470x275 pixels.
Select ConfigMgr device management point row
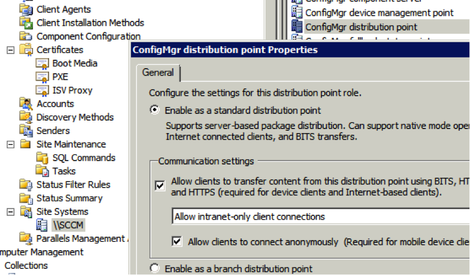pos(379,12)
